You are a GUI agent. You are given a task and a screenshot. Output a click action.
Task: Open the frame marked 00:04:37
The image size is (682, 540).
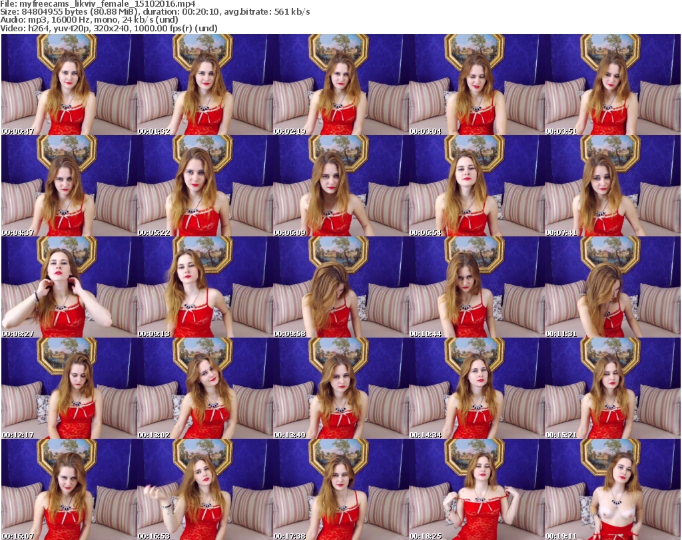pyautogui.click(x=68, y=186)
